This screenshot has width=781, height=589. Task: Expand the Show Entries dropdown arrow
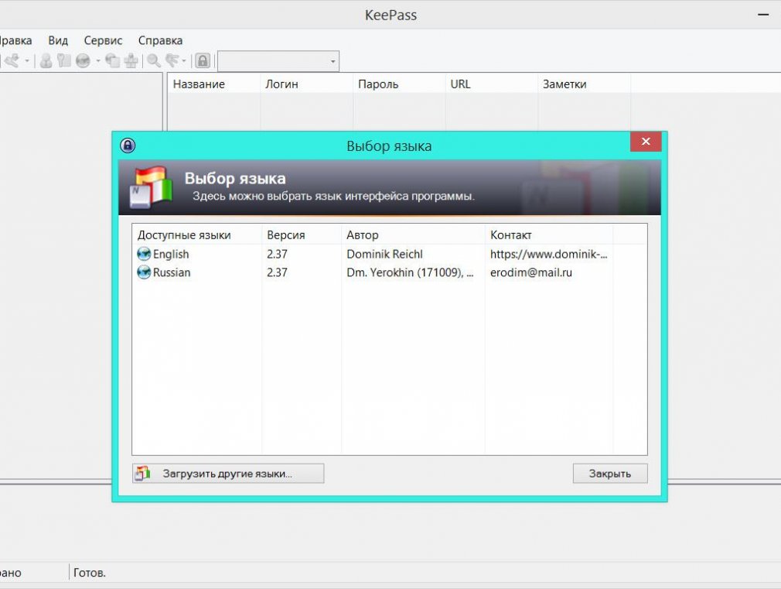click(184, 61)
